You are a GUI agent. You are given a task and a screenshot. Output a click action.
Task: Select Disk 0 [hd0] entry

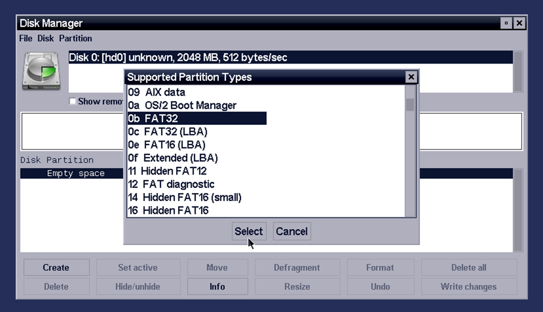(291, 57)
